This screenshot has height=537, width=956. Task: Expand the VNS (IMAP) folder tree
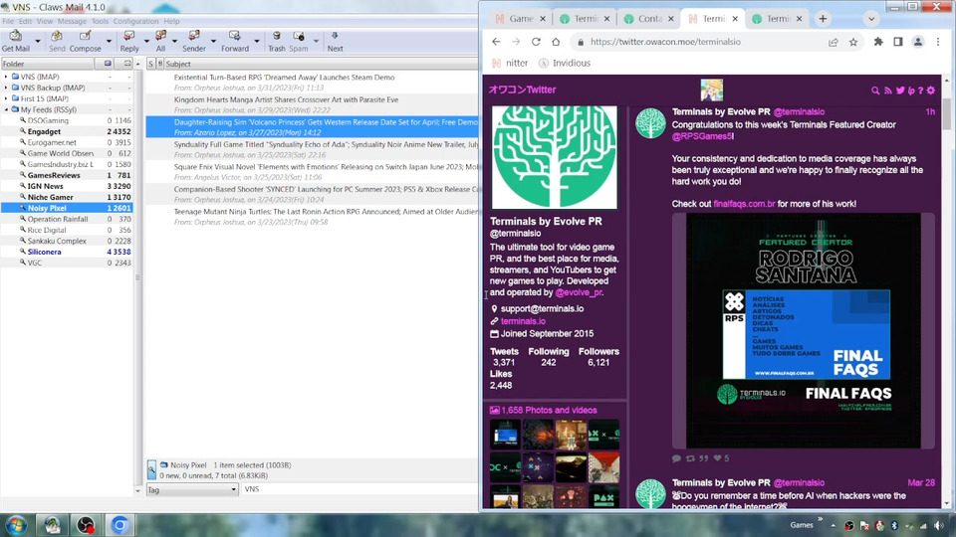(6, 77)
